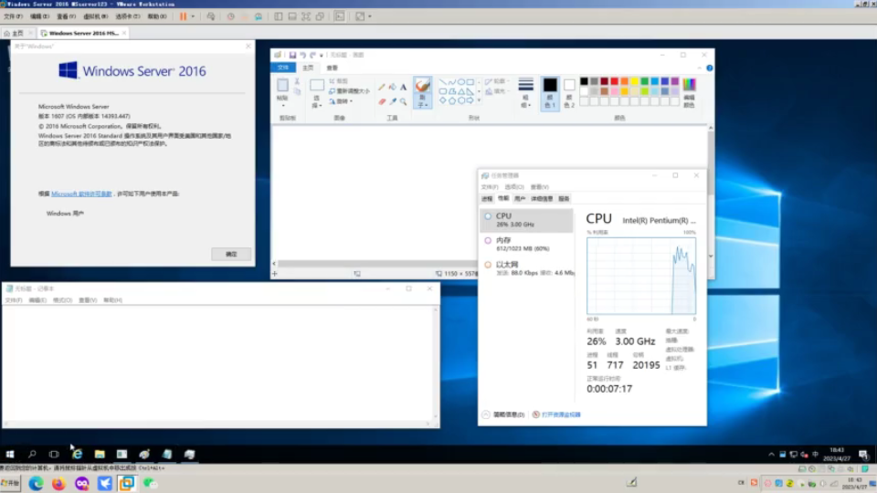This screenshot has height=493, width=877.
Task: Pick the yellow color swatch in palette
Action: point(634,81)
